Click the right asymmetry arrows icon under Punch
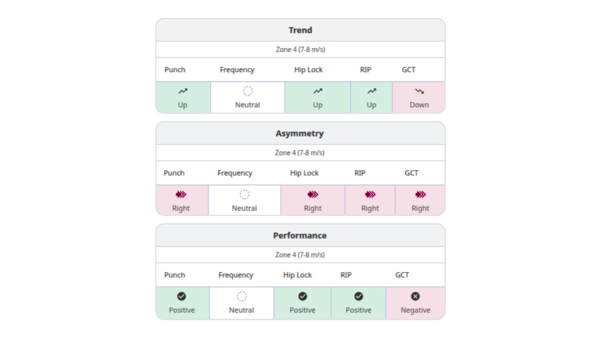Screen dimensions: 601x338 click(x=181, y=195)
